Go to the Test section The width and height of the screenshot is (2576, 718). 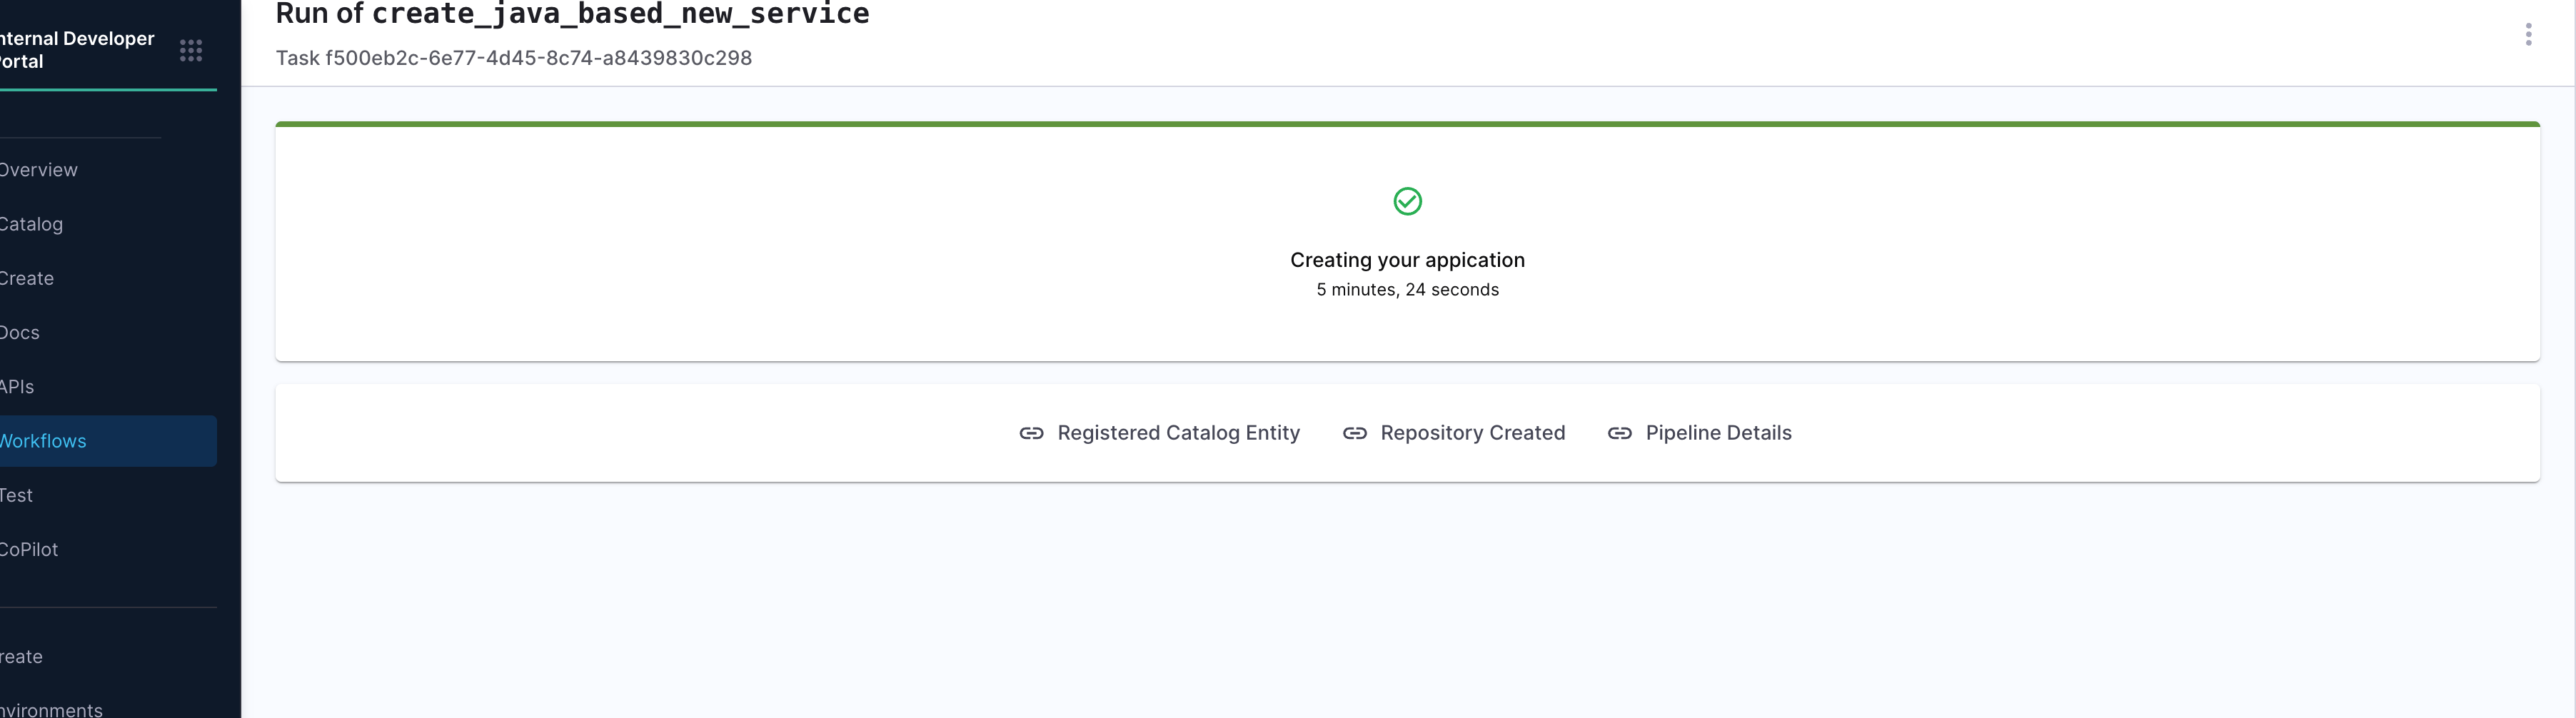pyautogui.click(x=15, y=494)
